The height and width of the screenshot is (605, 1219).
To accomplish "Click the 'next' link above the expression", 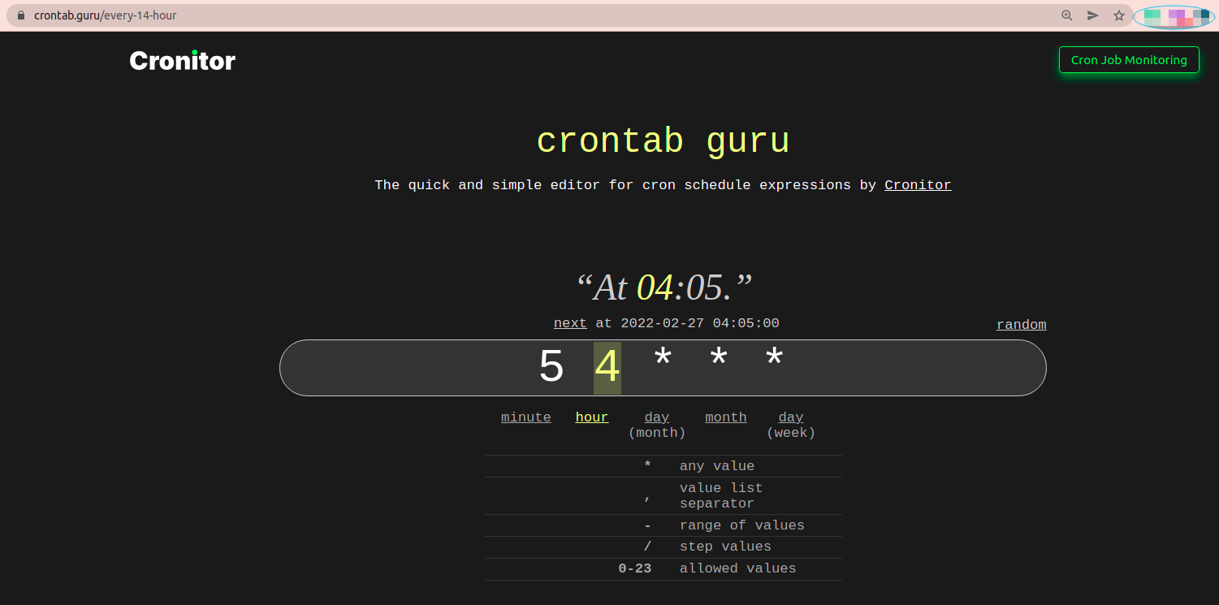I will (570, 323).
